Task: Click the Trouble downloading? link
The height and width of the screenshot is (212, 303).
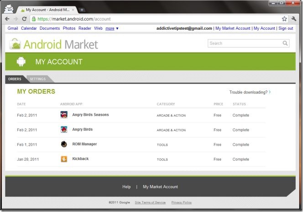Action: 248,92
